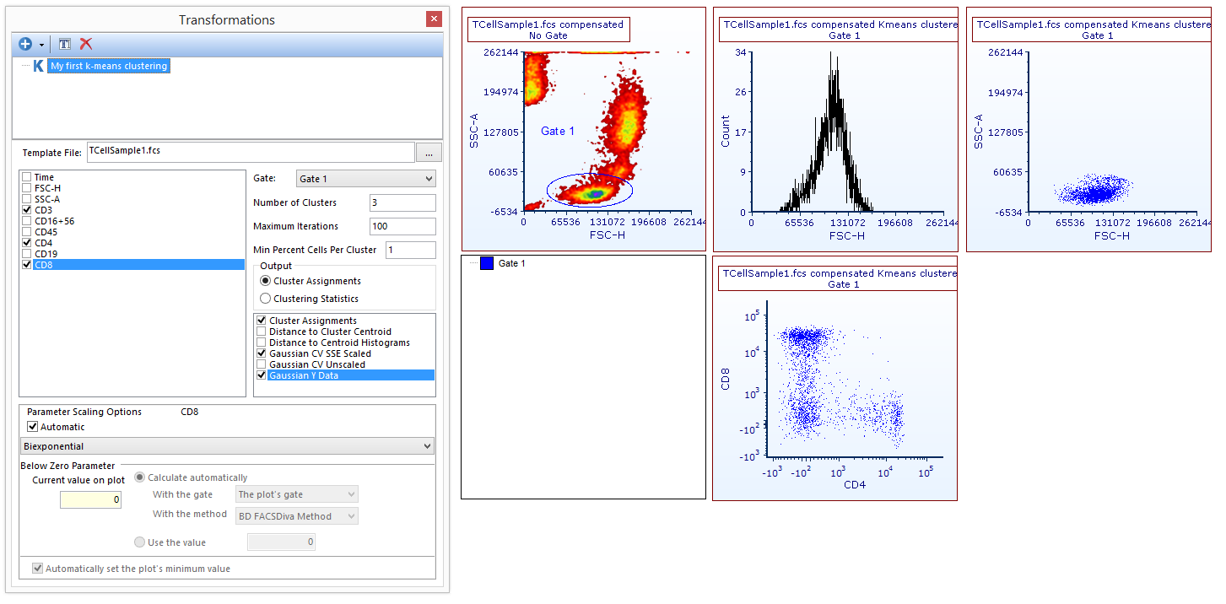Uncheck Gaussian CV SSE Scaled option
The height and width of the screenshot is (604, 1226).
click(262, 353)
